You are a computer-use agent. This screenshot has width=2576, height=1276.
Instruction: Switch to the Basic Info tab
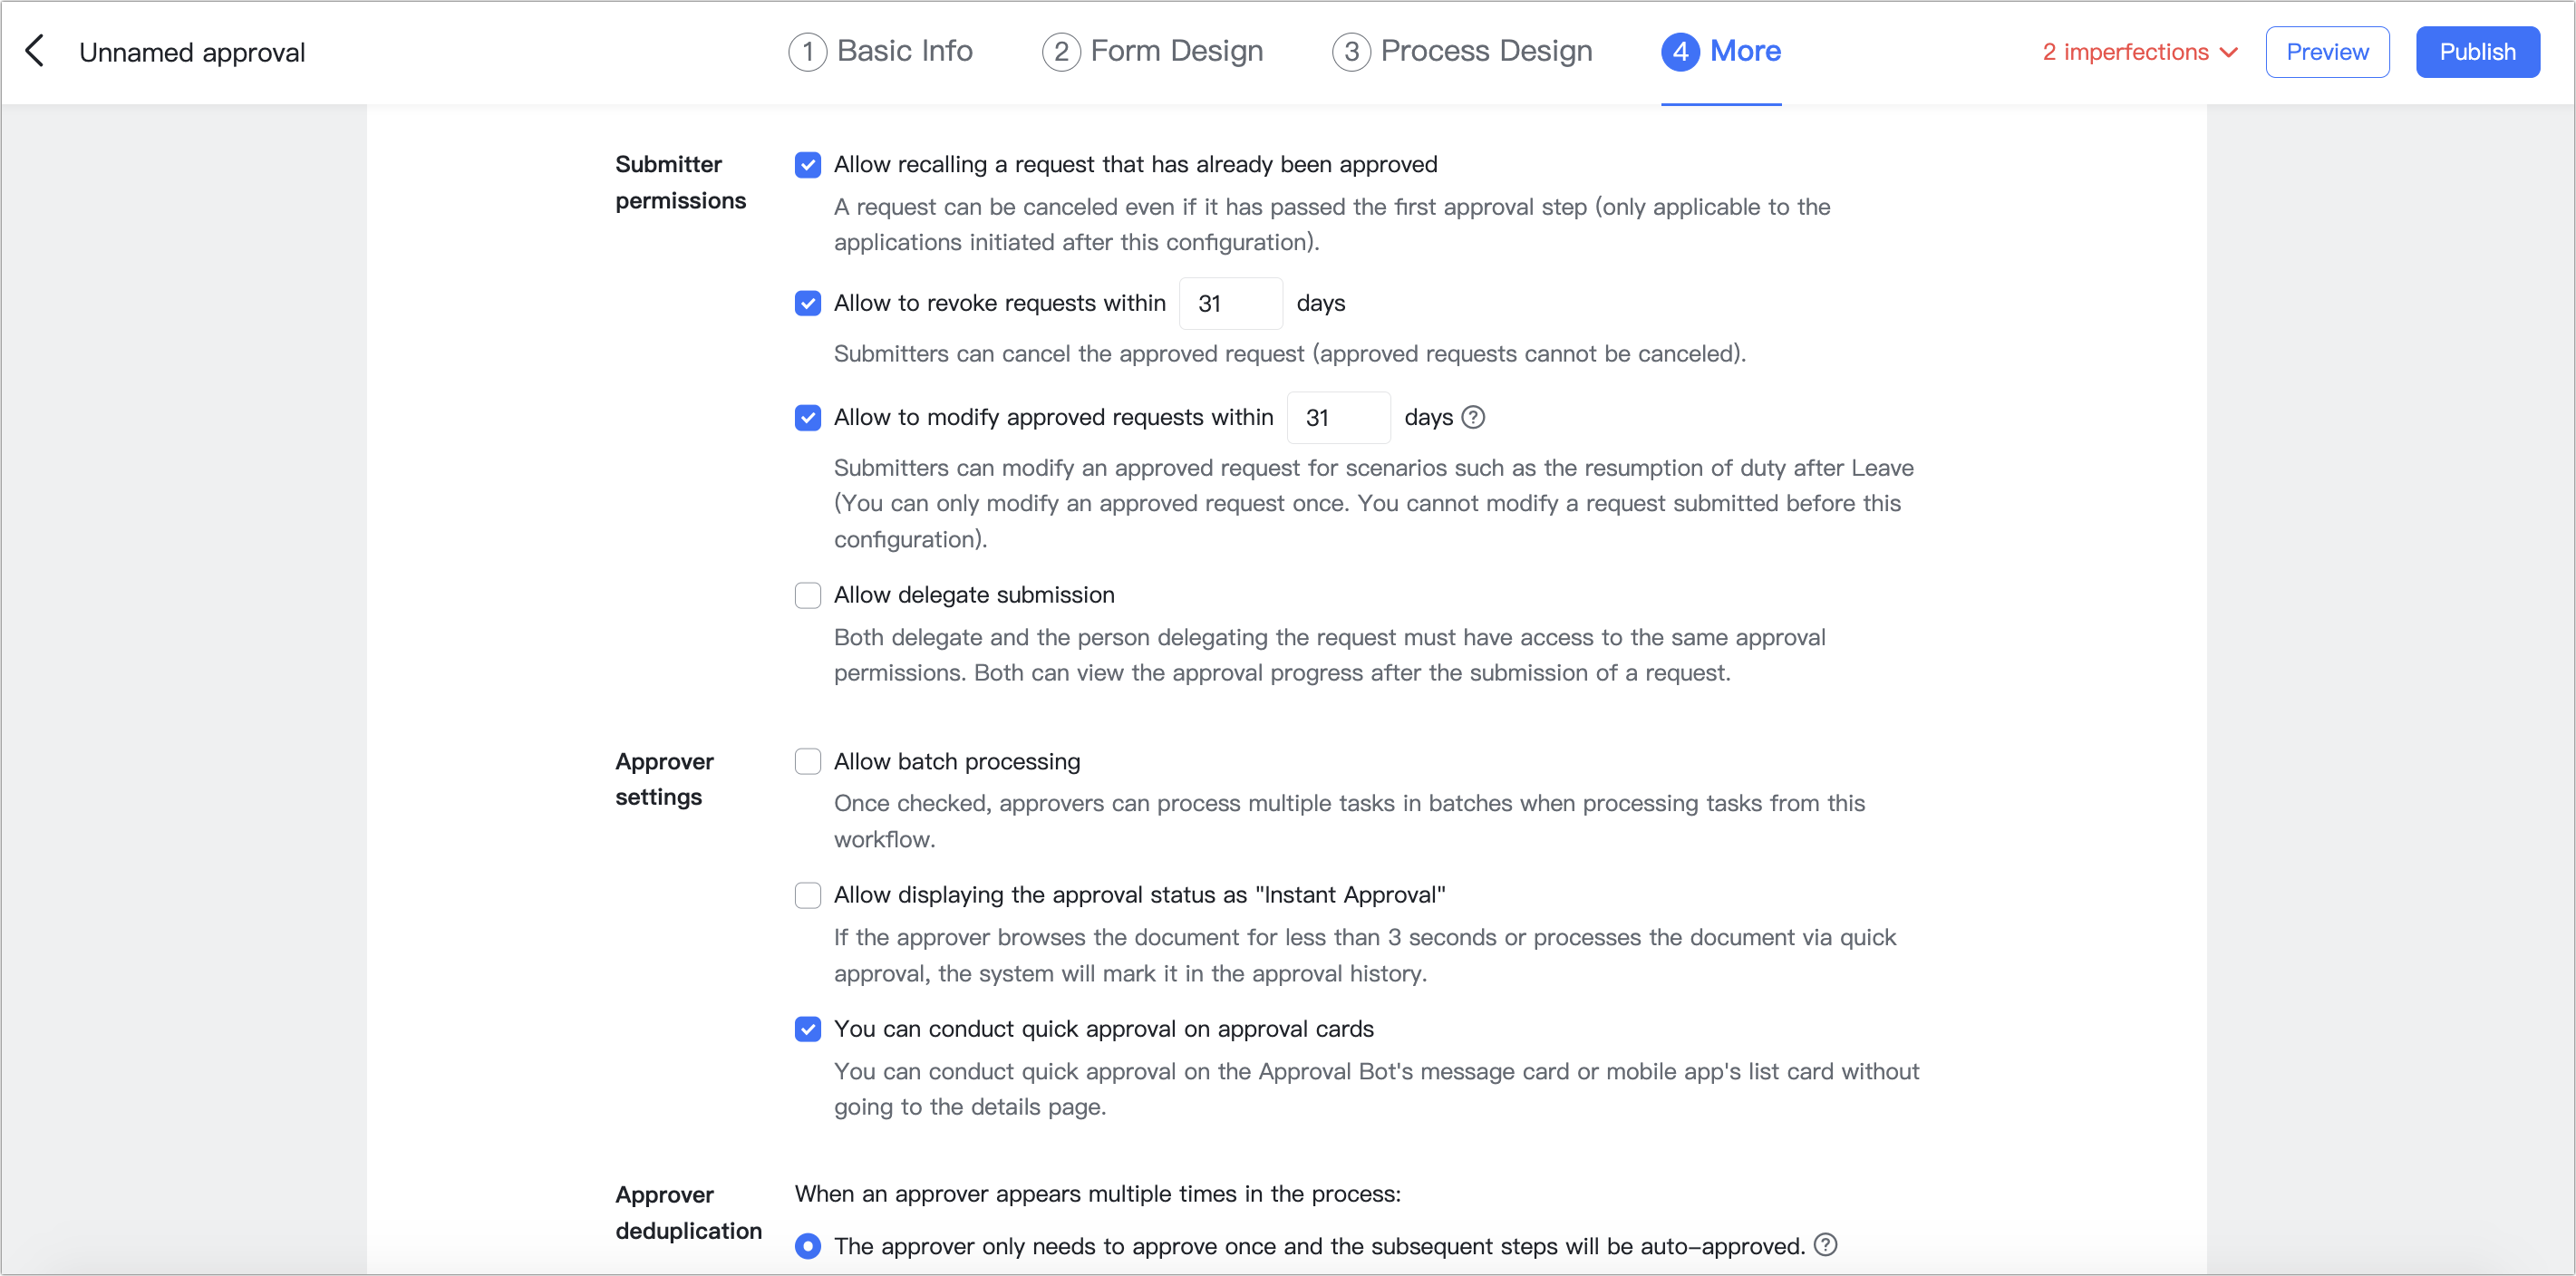(x=880, y=51)
